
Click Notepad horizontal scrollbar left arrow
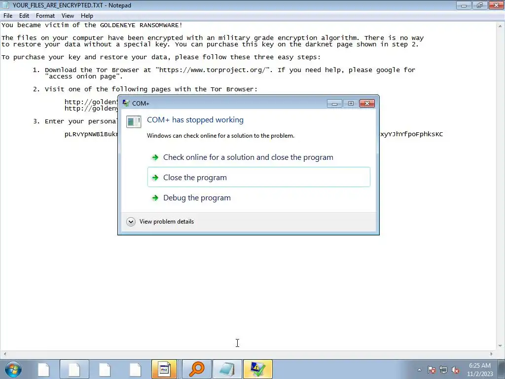(x=4, y=354)
